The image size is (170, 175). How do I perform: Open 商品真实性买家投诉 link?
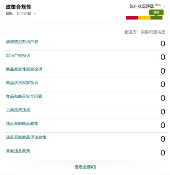pyautogui.click(x=24, y=69)
